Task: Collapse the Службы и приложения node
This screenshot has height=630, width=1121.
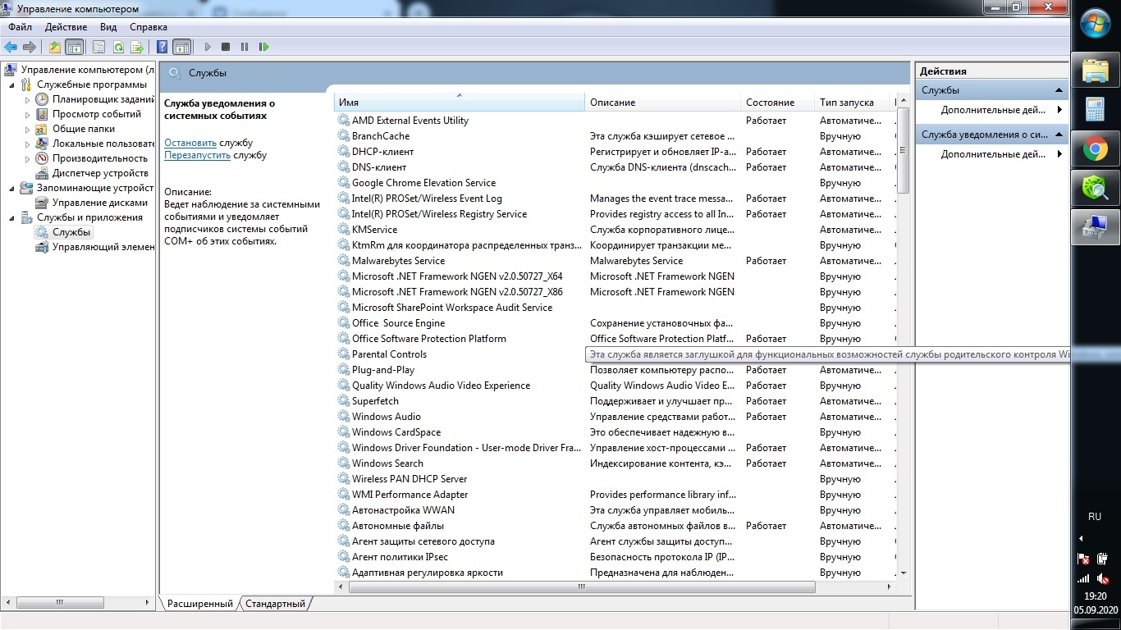Action: point(11,217)
